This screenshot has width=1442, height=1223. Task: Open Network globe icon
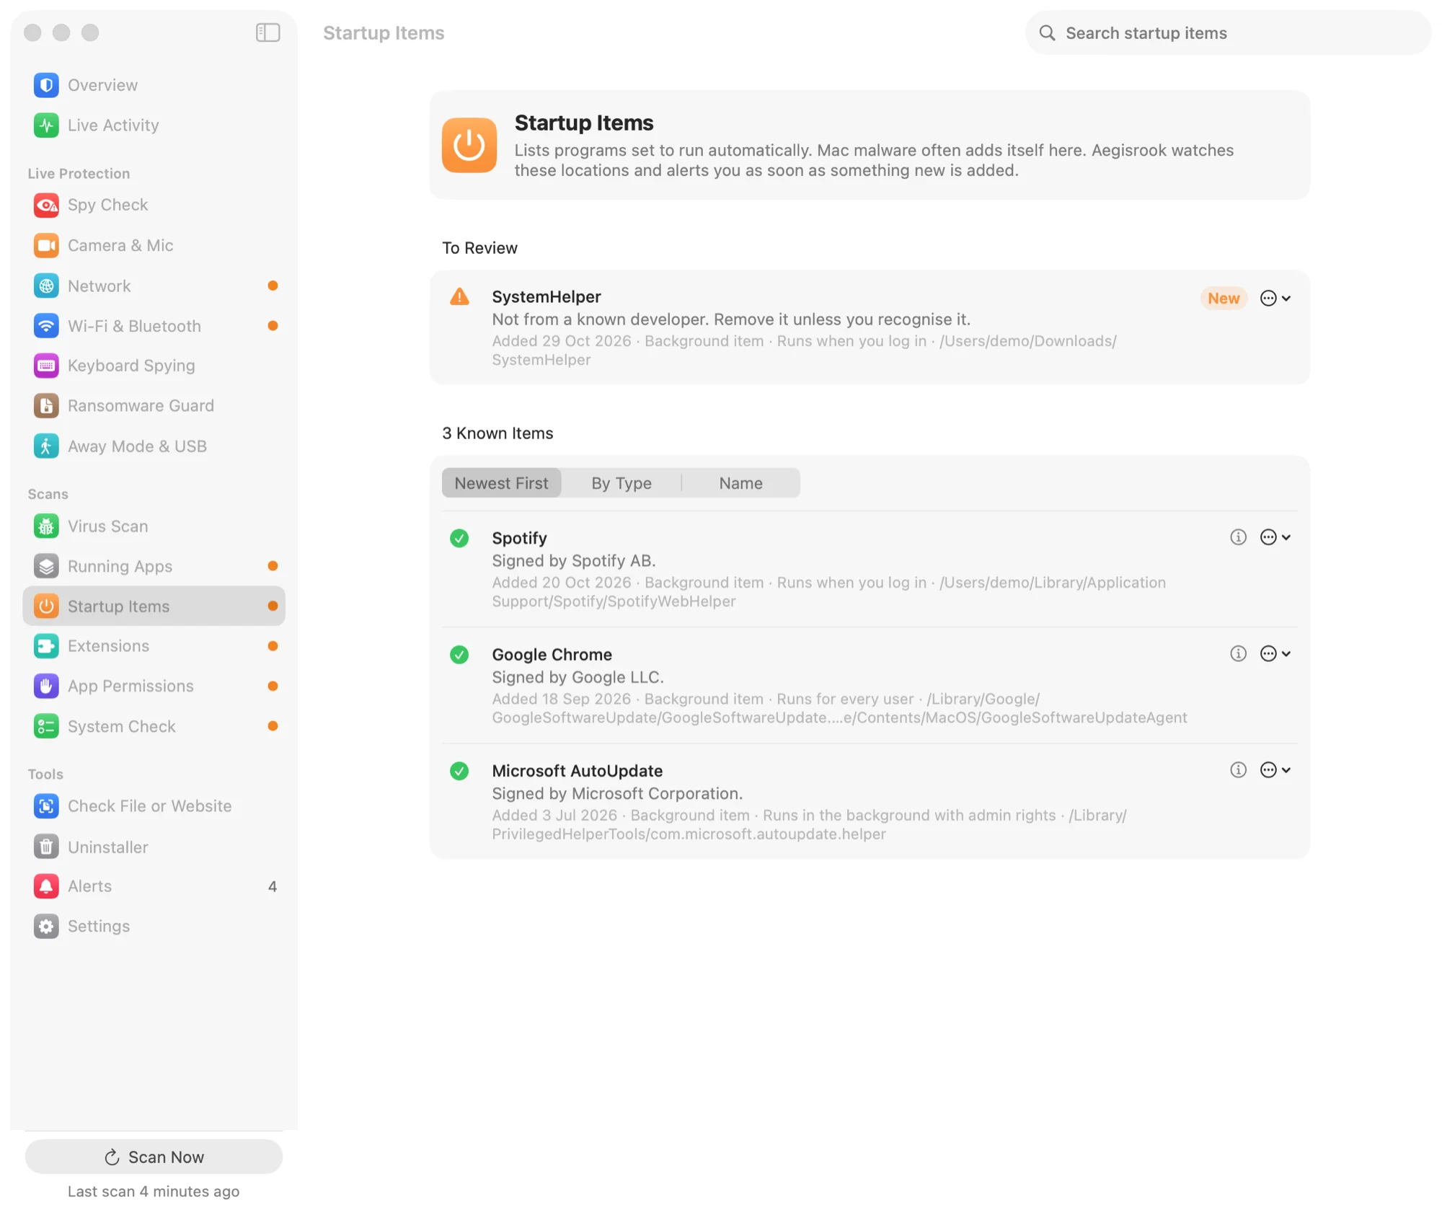(46, 286)
